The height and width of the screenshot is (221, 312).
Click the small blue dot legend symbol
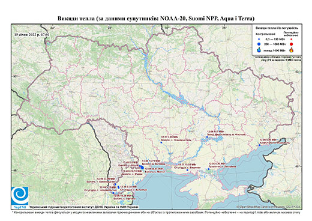pos(259,39)
